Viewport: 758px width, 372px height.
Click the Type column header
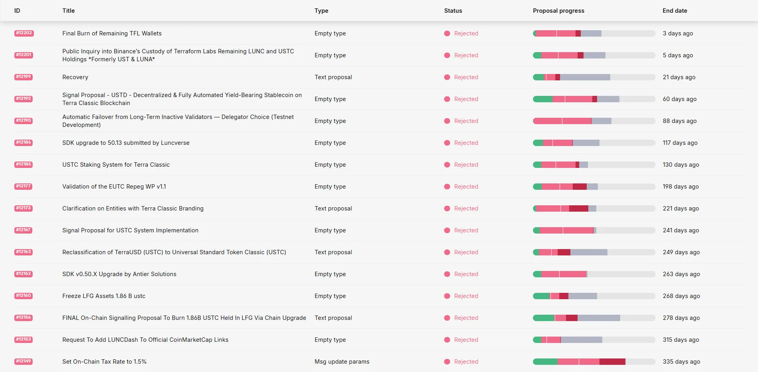point(321,11)
